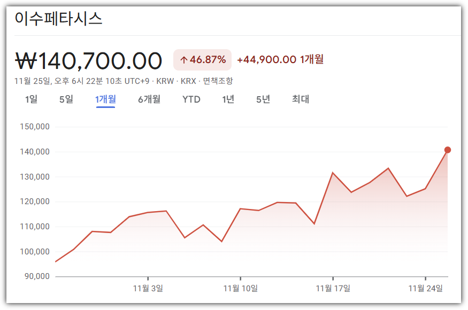Click the red endpoint dot on the chart

point(448,150)
